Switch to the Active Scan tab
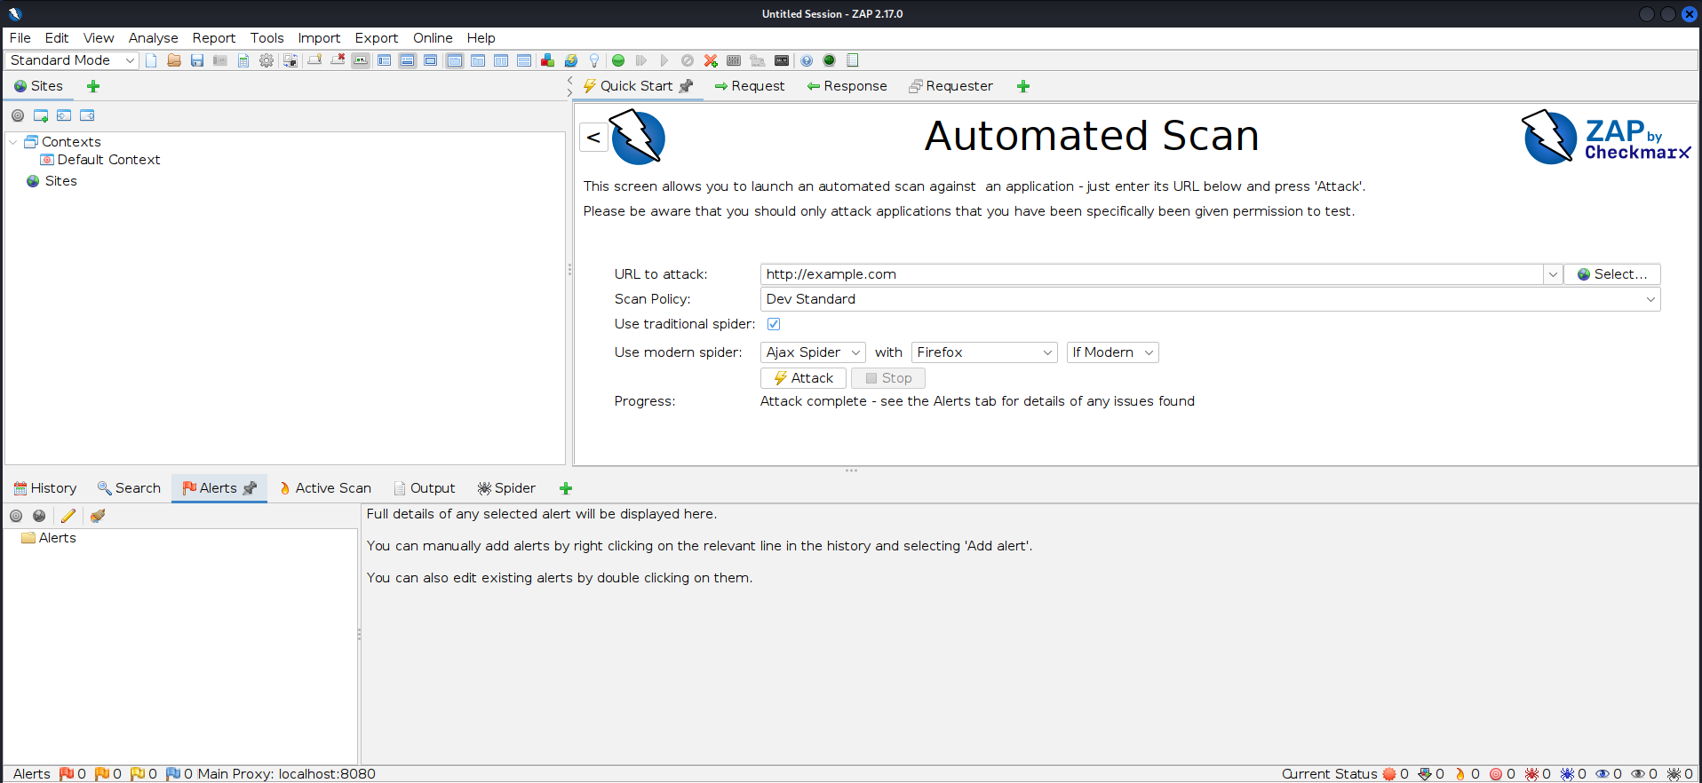The width and height of the screenshot is (1702, 783). [x=325, y=488]
